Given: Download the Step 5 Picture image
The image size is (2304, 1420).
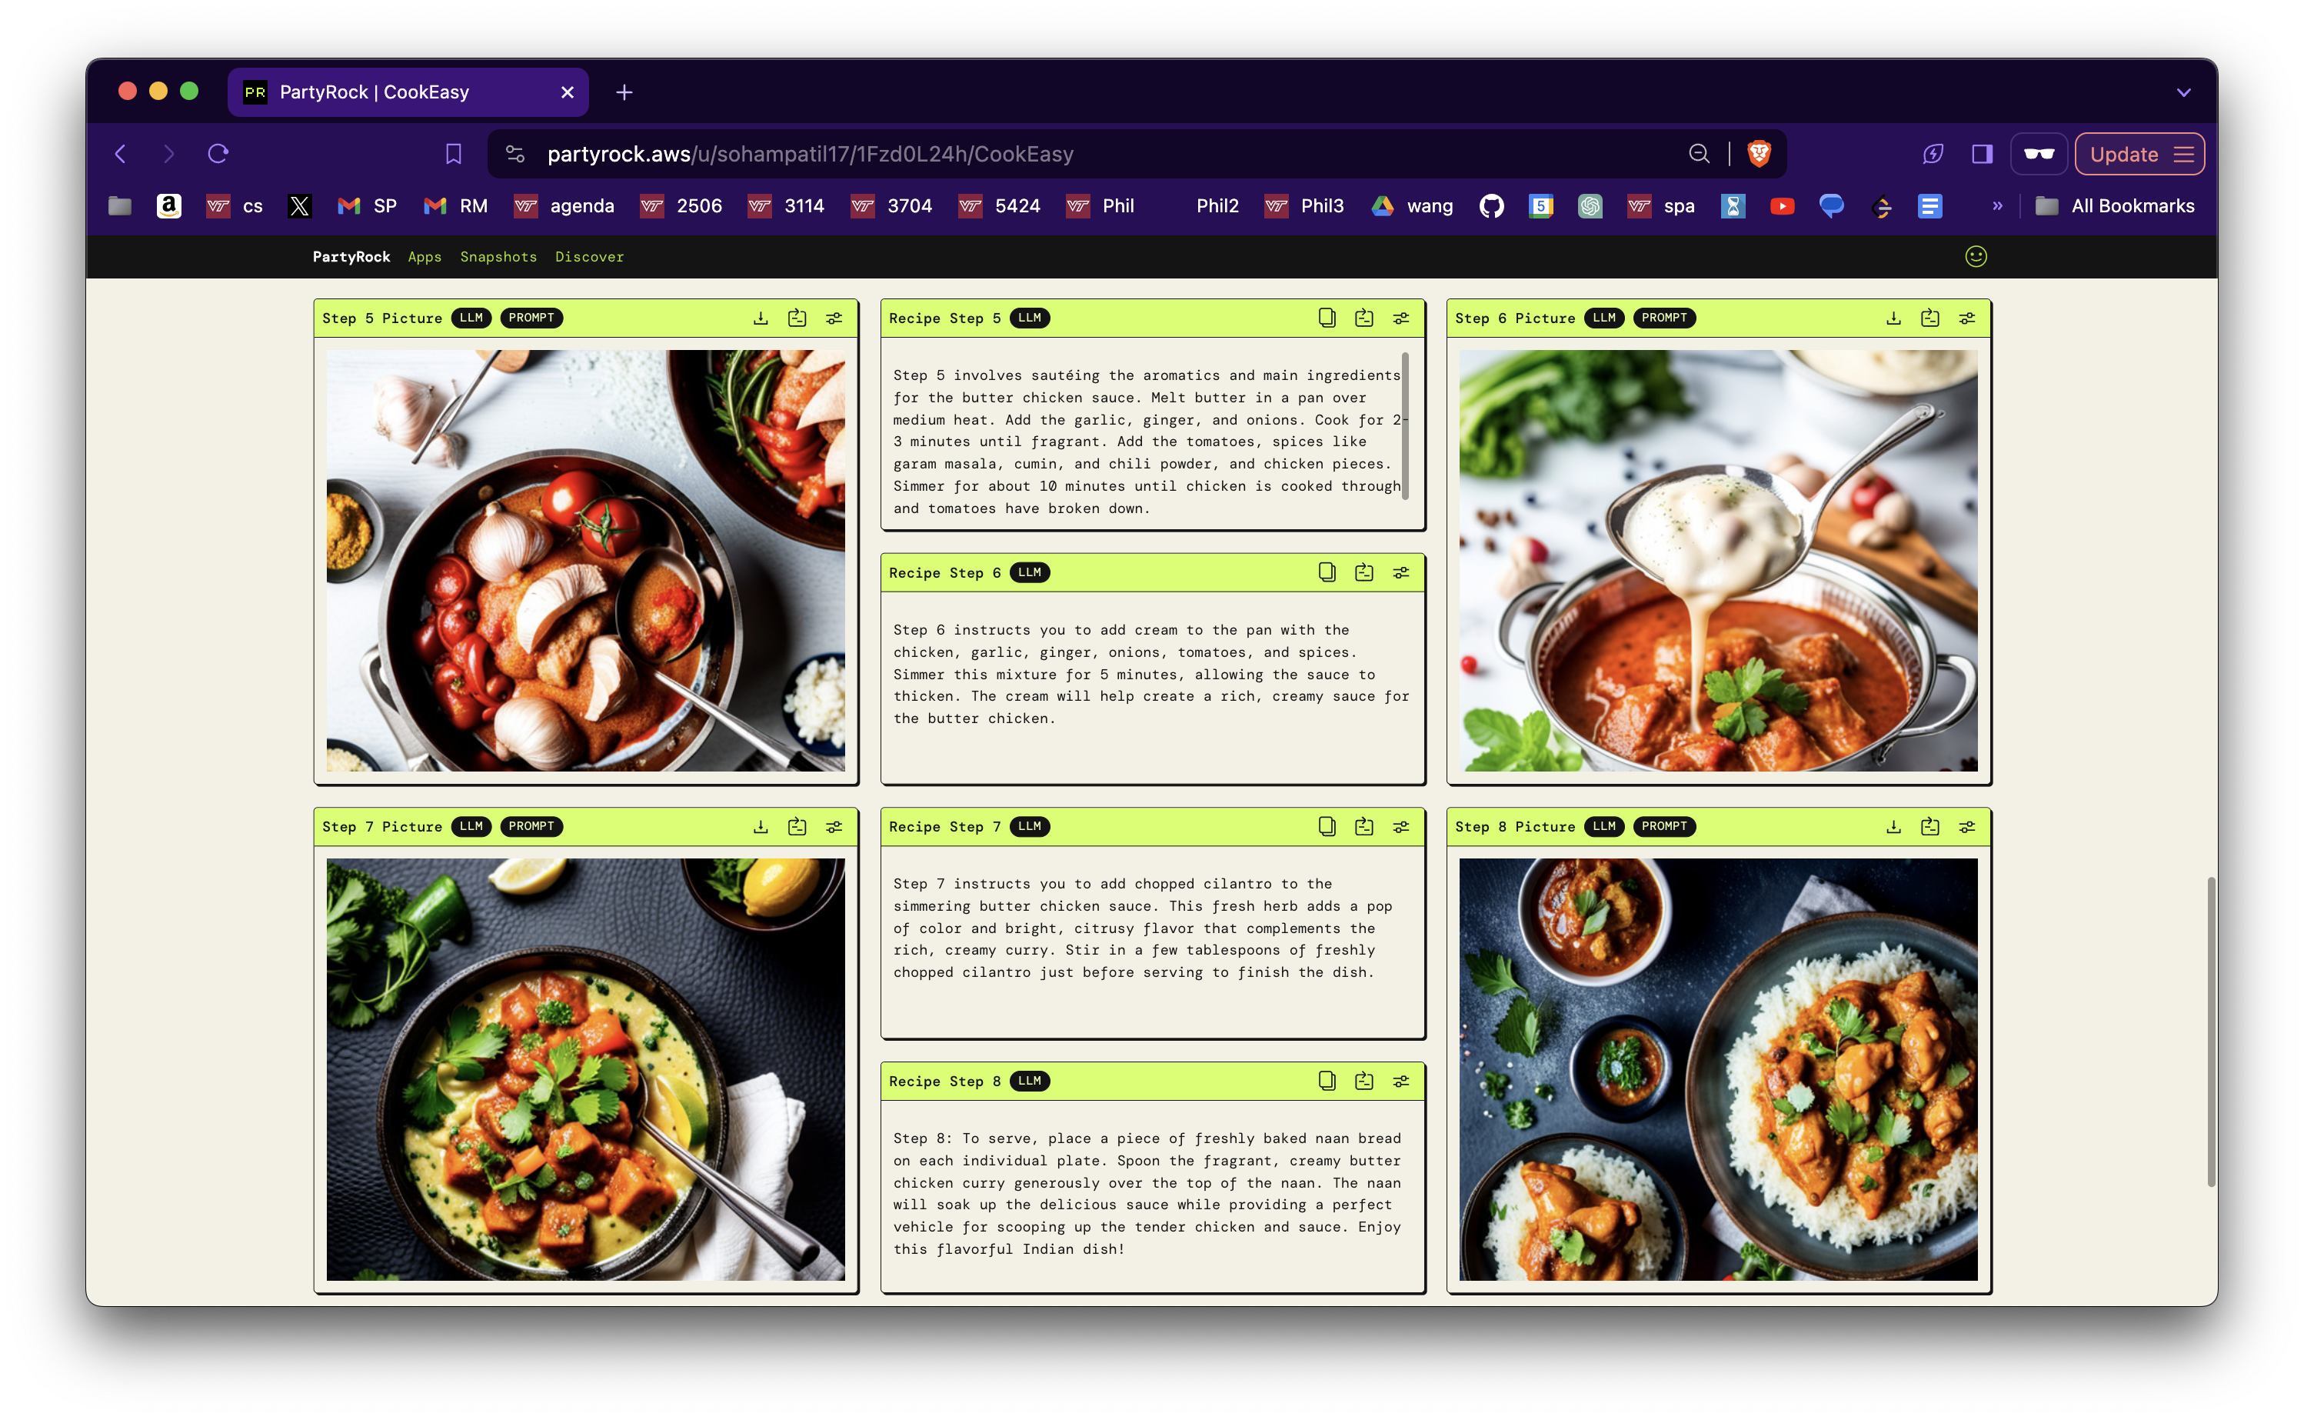Looking at the screenshot, I should click(x=761, y=318).
